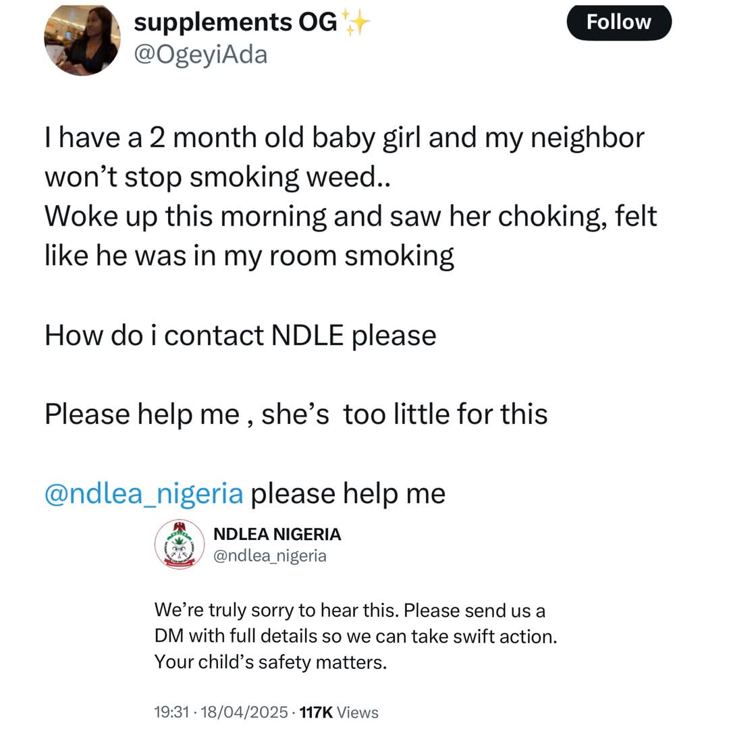The image size is (729, 729).
Task: Click the "Your child's safety matters." line
Action: click(271, 662)
